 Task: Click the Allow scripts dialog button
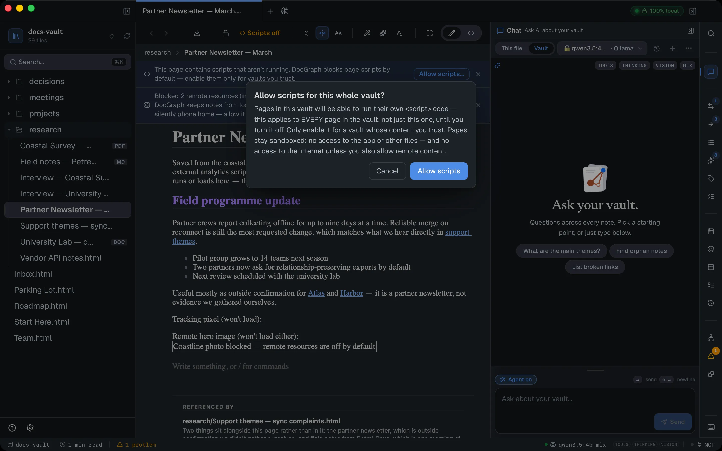click(x=438, y=171)
